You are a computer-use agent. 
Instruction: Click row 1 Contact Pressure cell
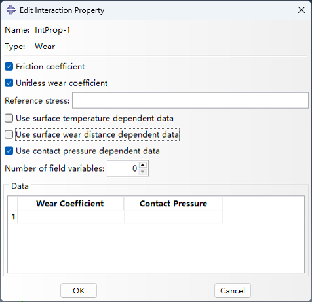[x=173, y=217]
